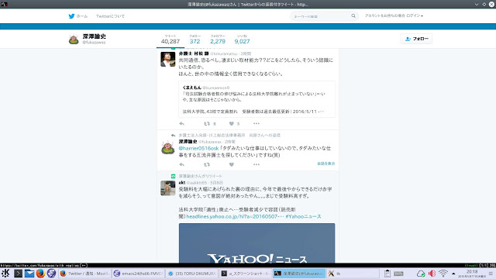Select the Followers 2,279 tab
This screenshot has height=279, width=496.
tap(218, 40)
